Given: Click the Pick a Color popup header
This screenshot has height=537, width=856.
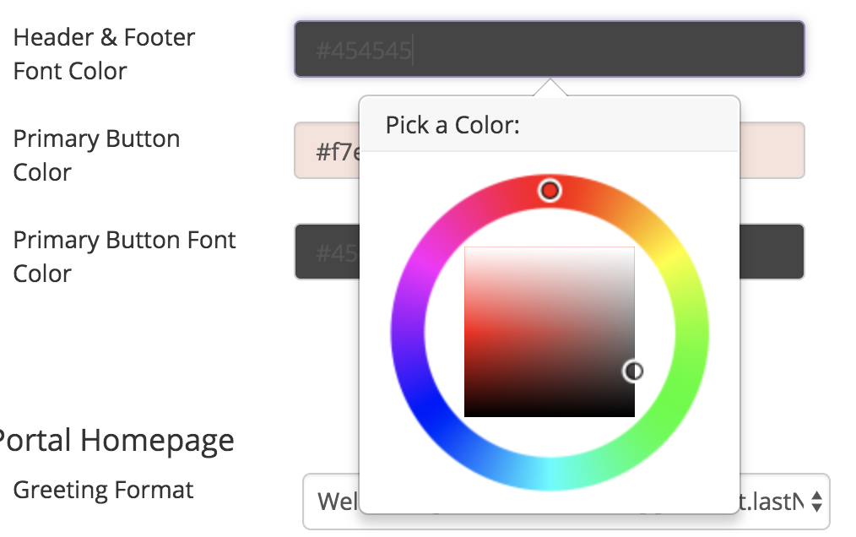Looking at the screenshot, I should [550, 125].
